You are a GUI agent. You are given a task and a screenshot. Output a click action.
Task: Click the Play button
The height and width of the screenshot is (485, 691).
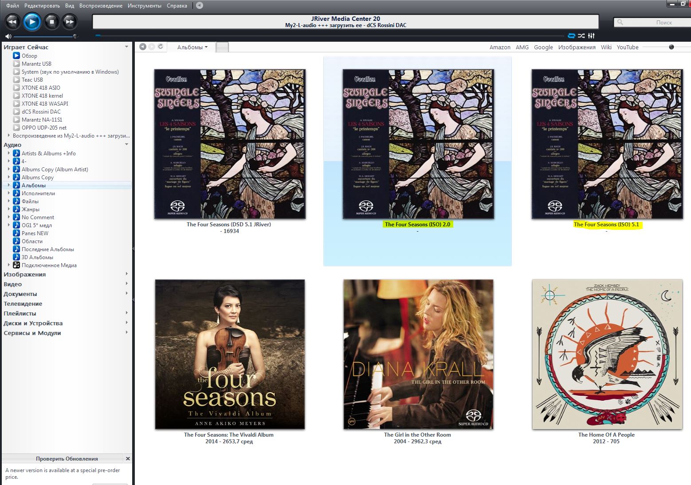coord(32,21)
